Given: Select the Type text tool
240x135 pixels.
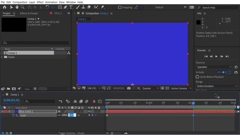Looking at the screenshot, I should 71,7.
